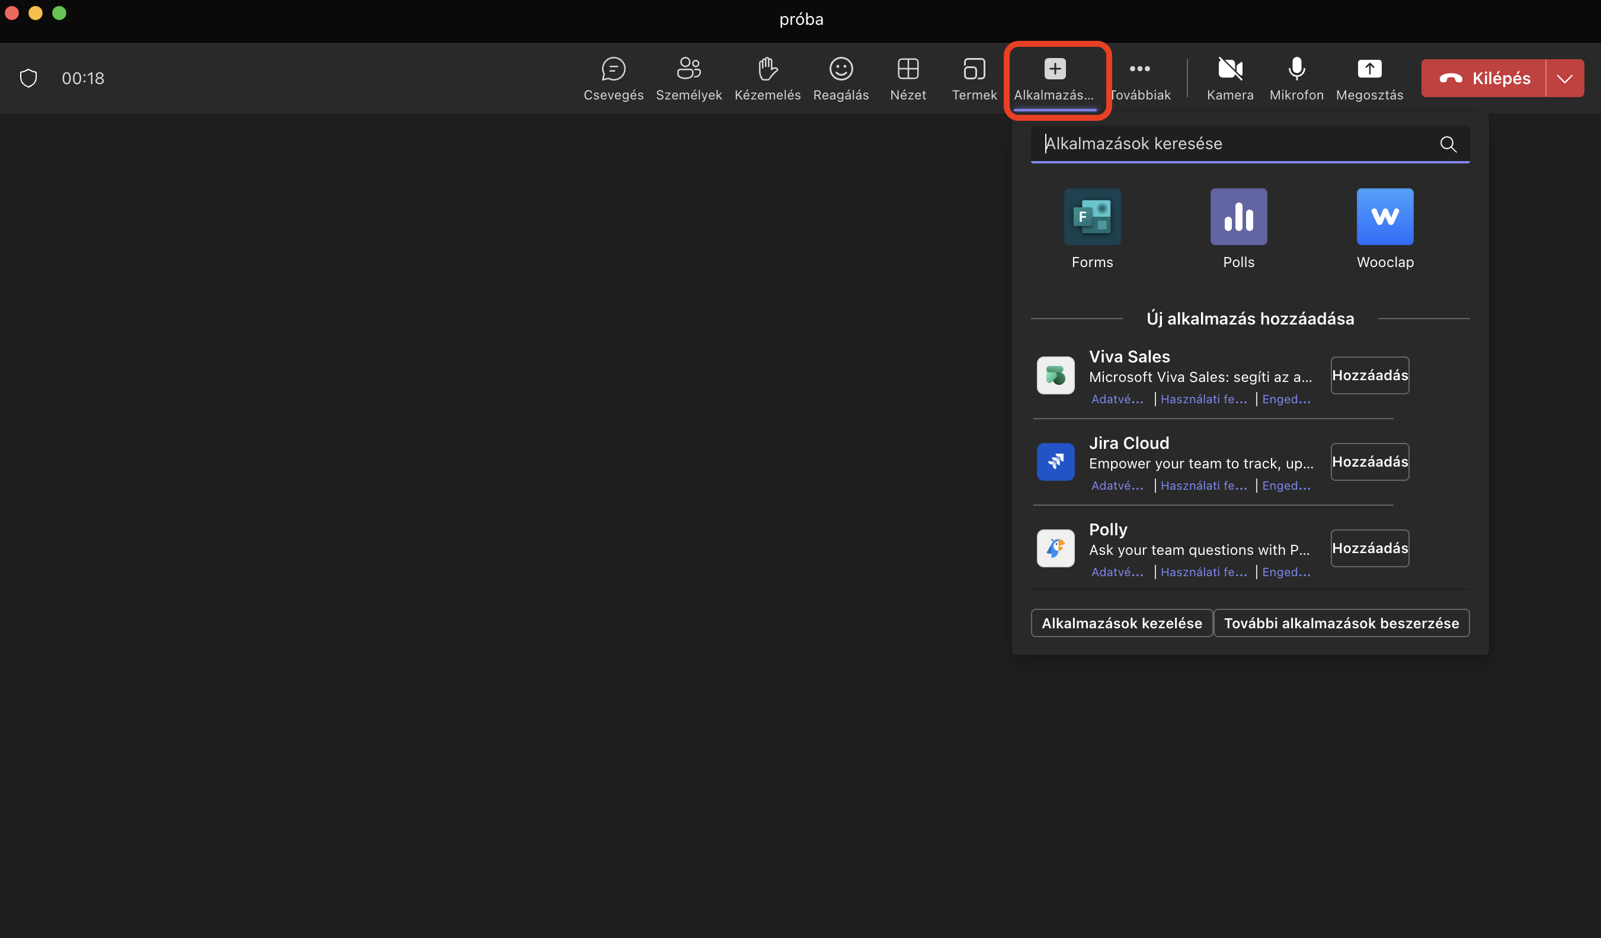Open Viva Sales Használati fe… terms link
This screenshot has width=1601, height=938.
[x=1203, y=399]
